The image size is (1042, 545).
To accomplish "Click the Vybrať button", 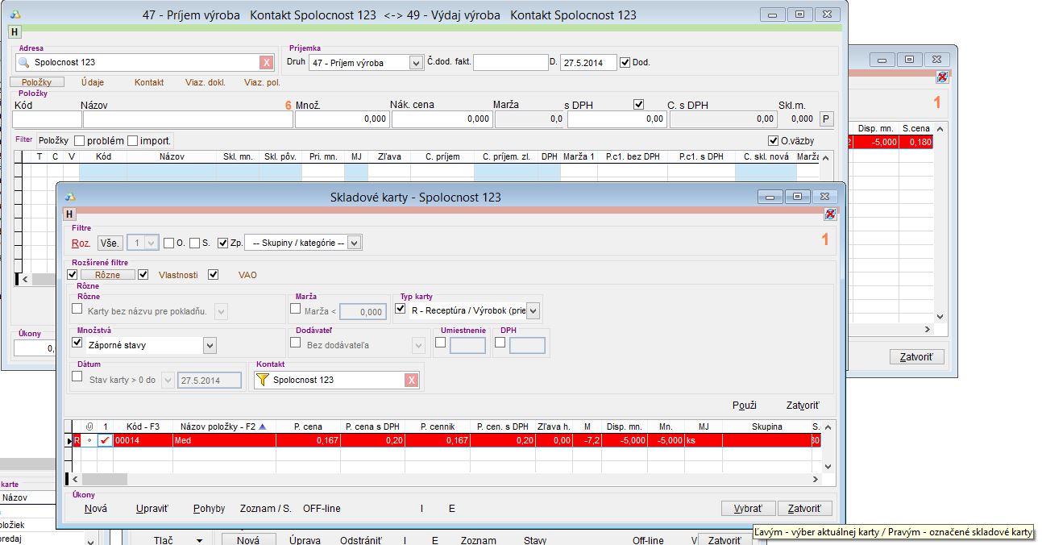I will [747, 509].
